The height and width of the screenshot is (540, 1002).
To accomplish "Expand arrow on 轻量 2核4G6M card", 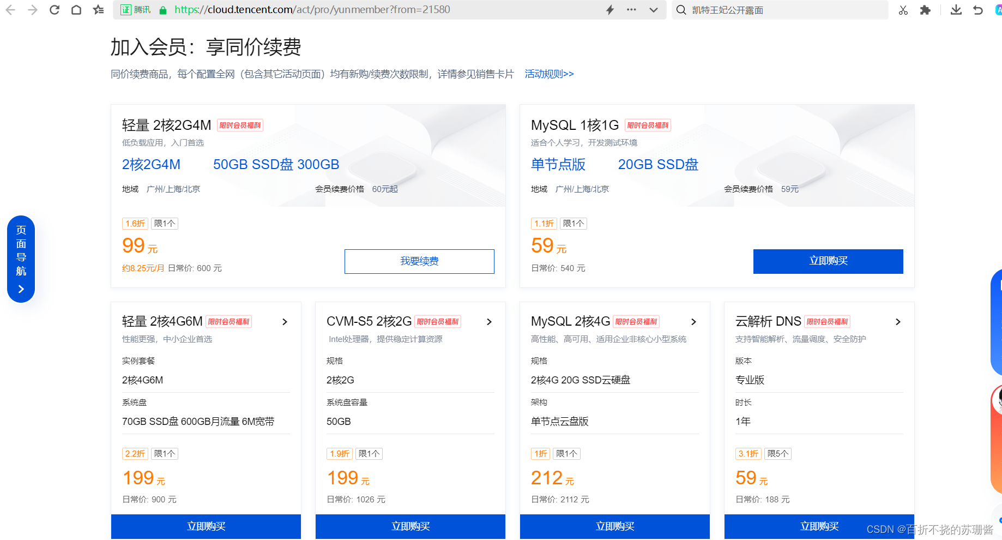I will tap(285, 322).
